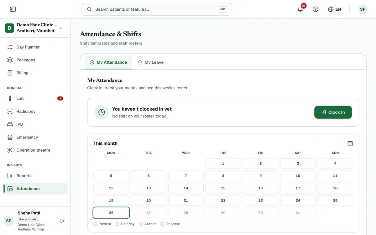Switch to the My Leave tab
Viewport: 376px width, 235px height.
click(x=150, y=62)
